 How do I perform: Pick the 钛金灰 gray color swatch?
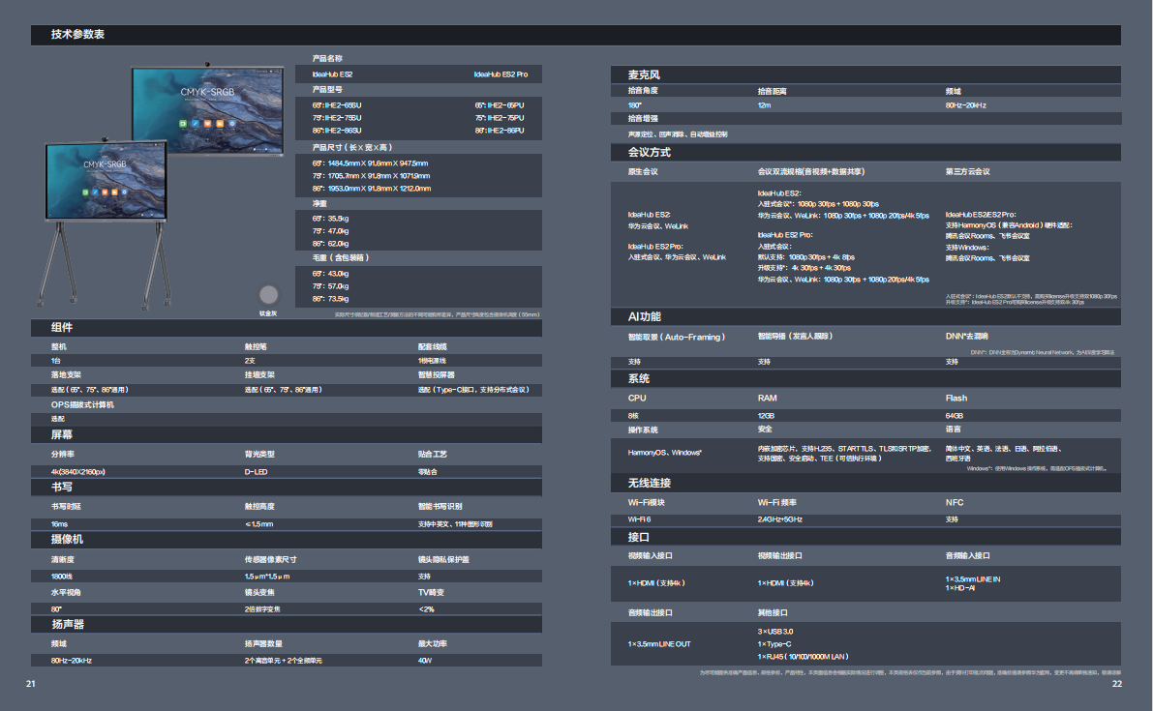click(x=268, y=295)
